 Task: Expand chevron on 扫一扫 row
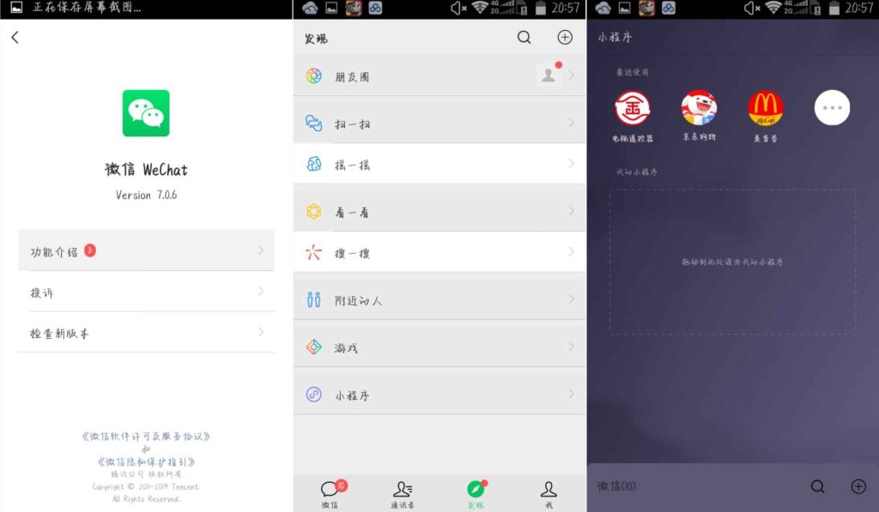[x=571, y=123]
